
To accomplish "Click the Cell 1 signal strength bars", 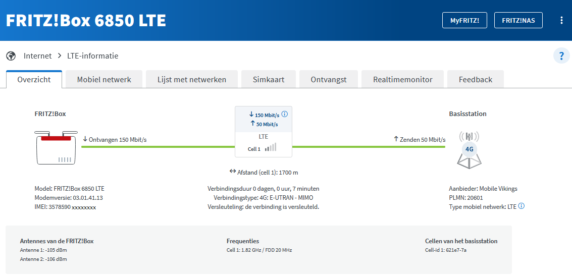I will (271, 148).
